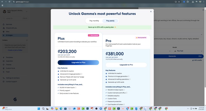
Task: Open info icon for Custom domains and URLs
Action: (x=127, y=93)
